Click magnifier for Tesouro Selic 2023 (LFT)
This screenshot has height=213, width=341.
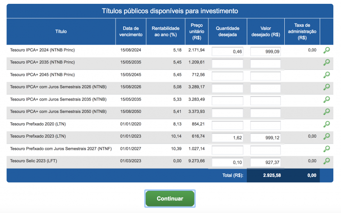[327, 161]
